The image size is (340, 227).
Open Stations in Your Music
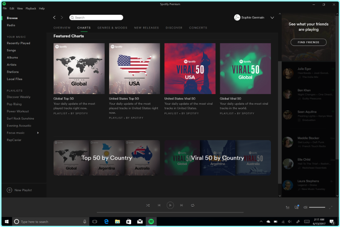point(12,72)
